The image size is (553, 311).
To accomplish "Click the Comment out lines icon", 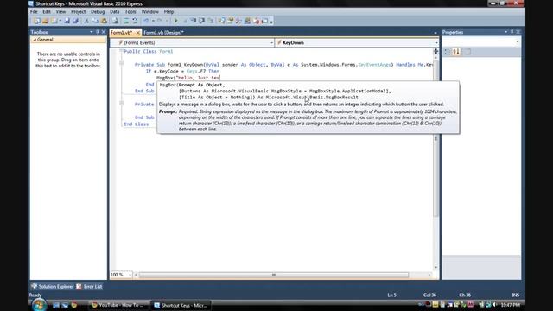I will click(127, 21).
